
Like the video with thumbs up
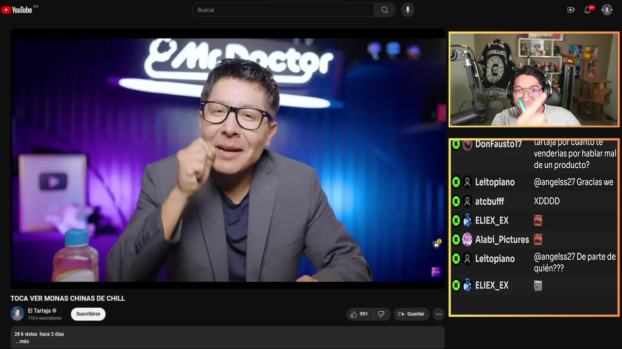354,314
